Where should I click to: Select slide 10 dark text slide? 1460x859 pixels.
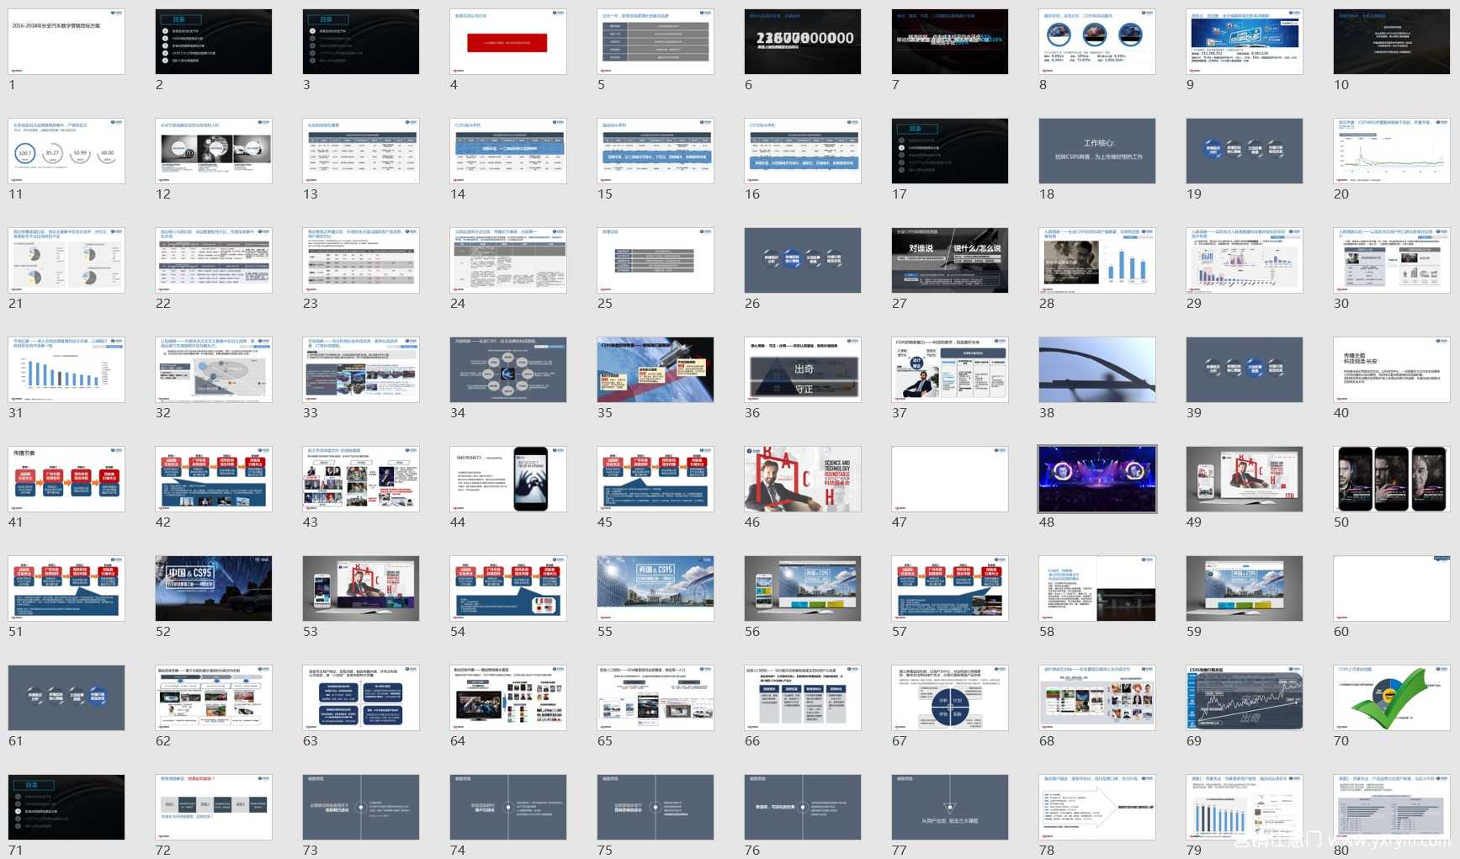tap(1392, 41)
